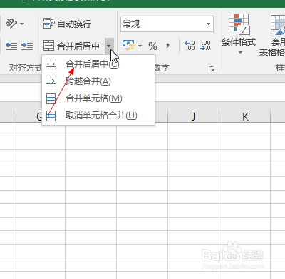Screen dimensions: 285x279
Task: Open the 数字 group dialog launcher
Action: pyautogui.click(x=211, y=69)
